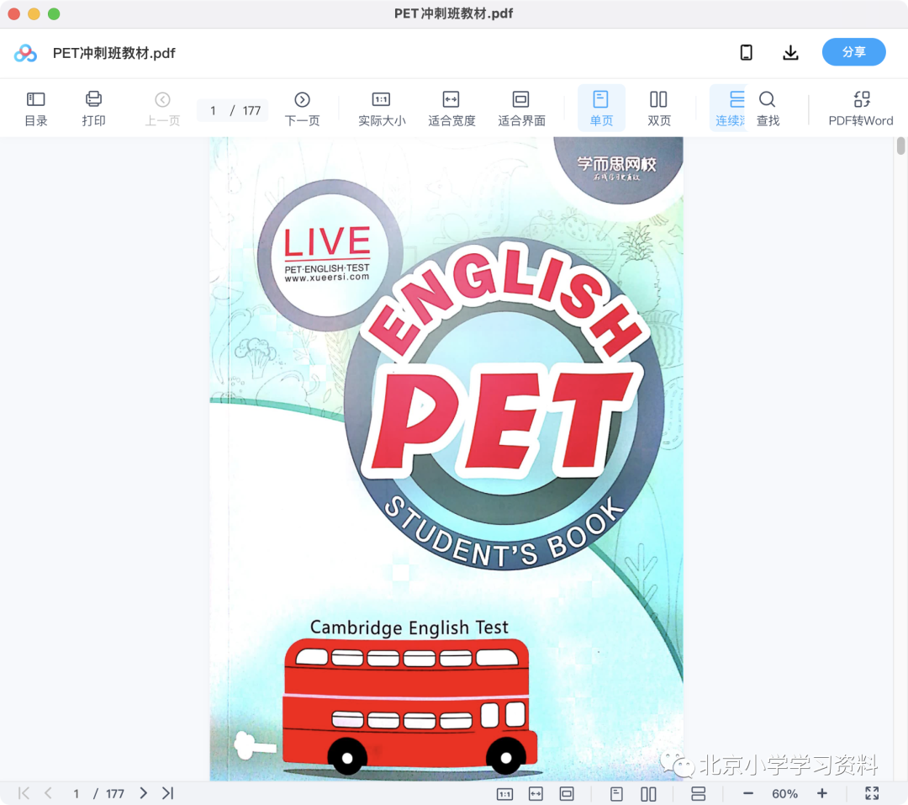Jump to first page in bottom bar
Screen dimensions: 908x805
(x=24, y=793)
